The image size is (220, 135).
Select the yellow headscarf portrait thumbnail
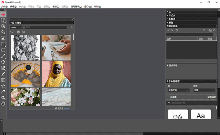pos(56,74)
